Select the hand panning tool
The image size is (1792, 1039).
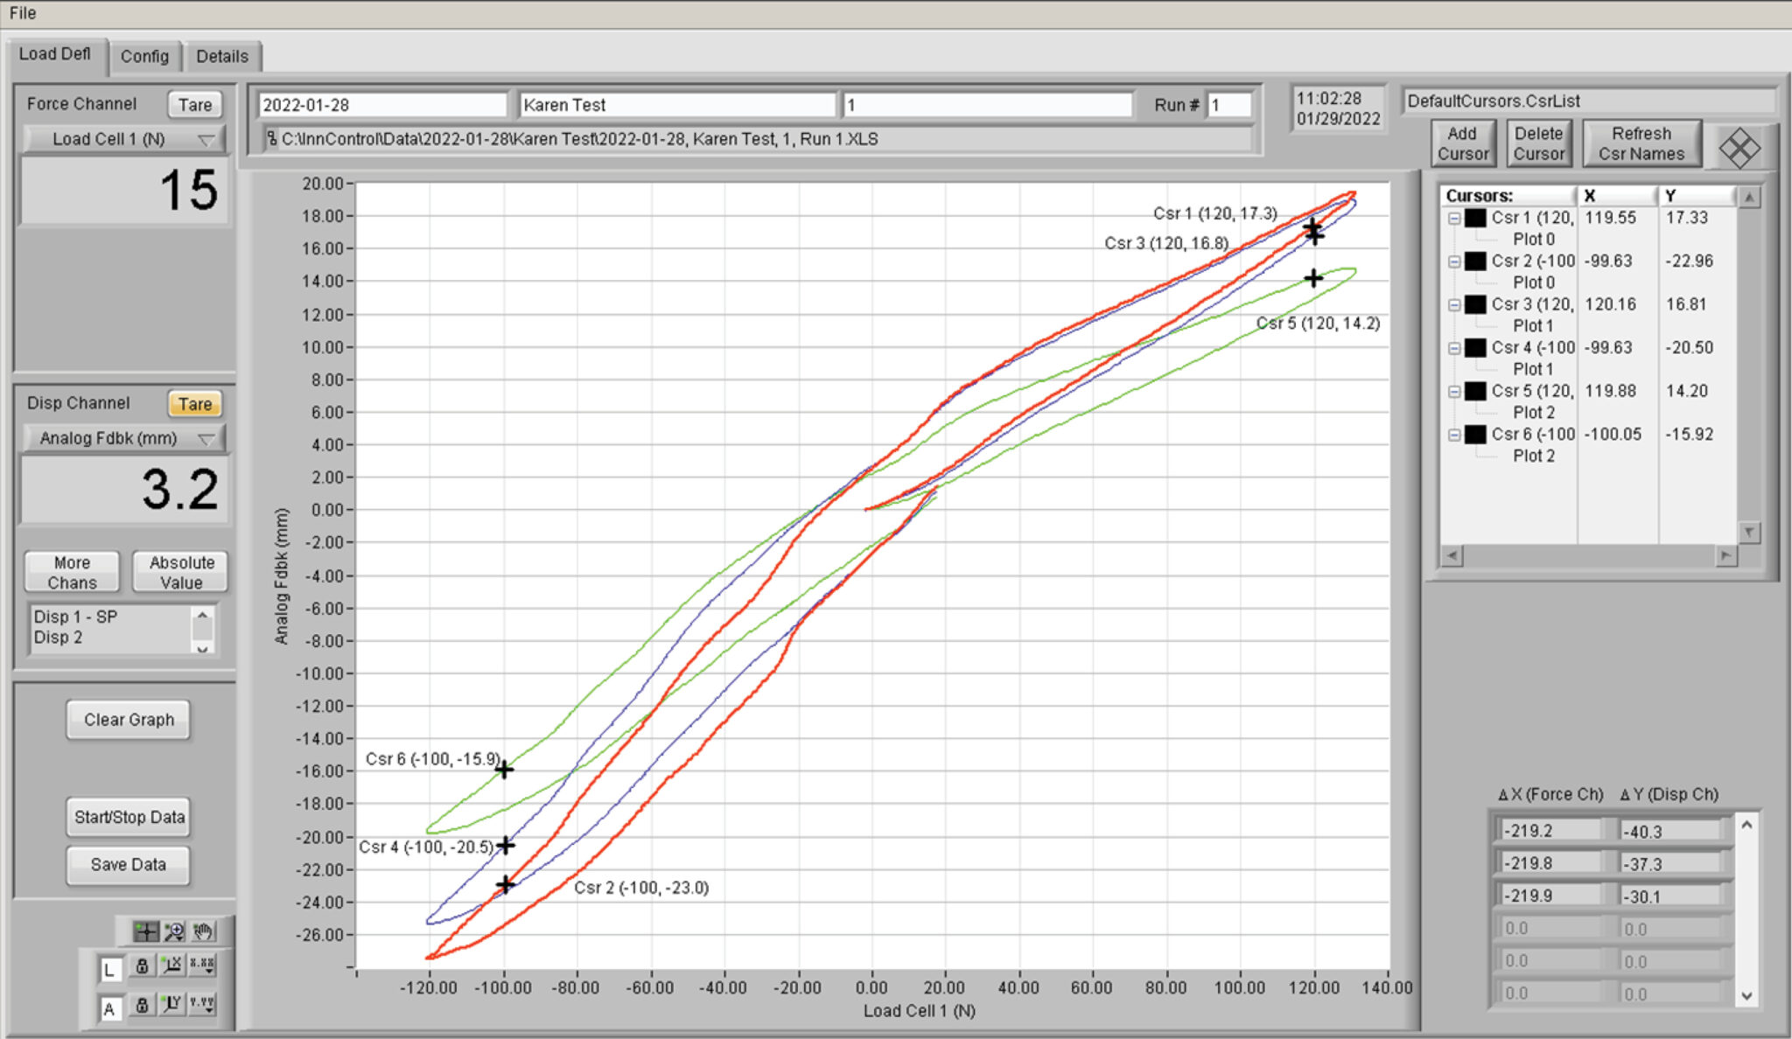203,931
